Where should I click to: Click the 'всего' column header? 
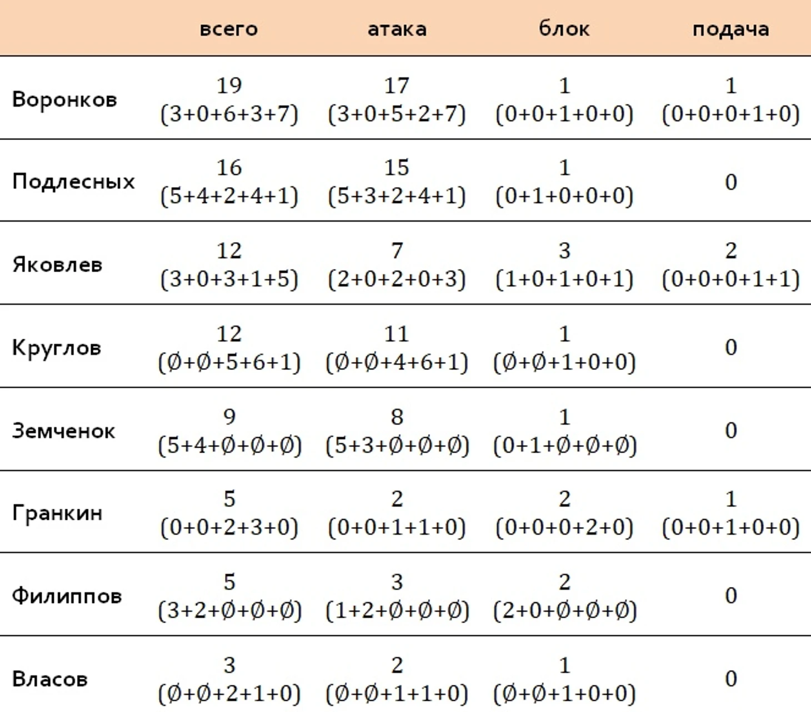[229, 29]
